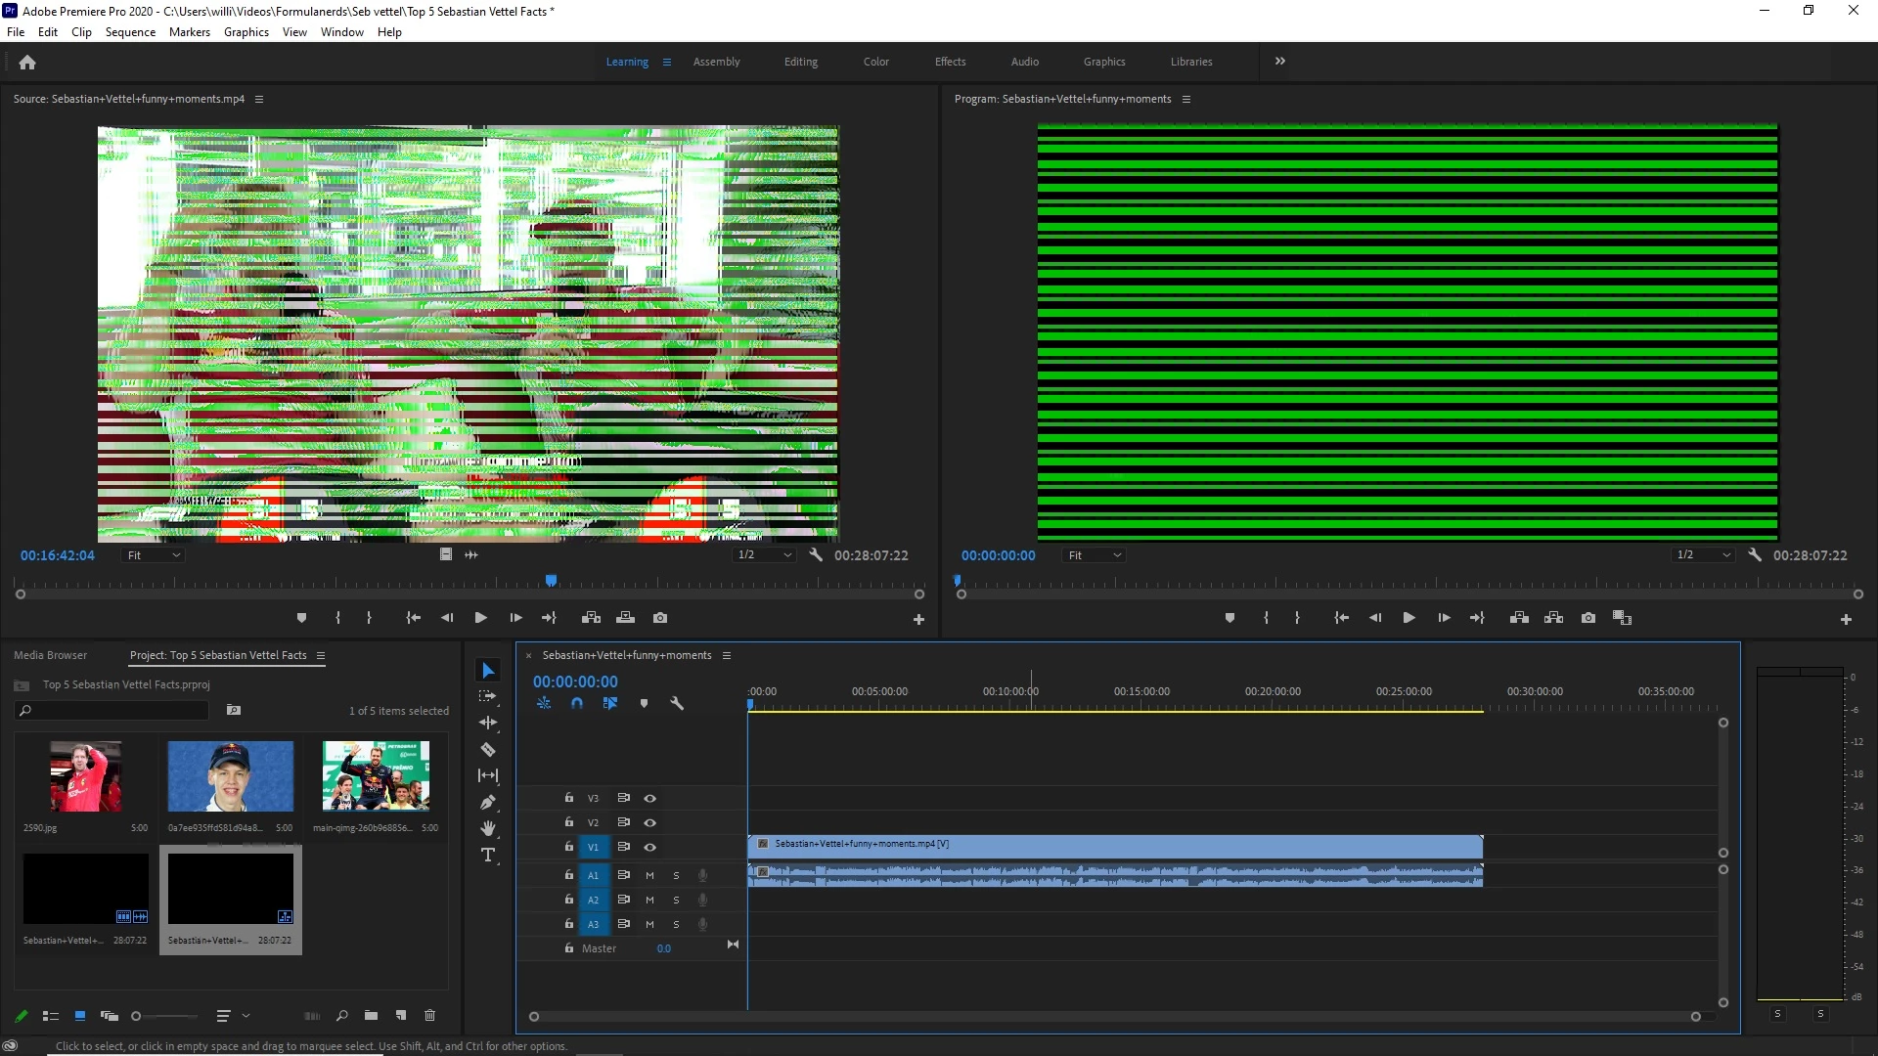The image size is (1878, 1056).
Task: Expand the workspace overflow chevrons
Action: [1280, 61]
